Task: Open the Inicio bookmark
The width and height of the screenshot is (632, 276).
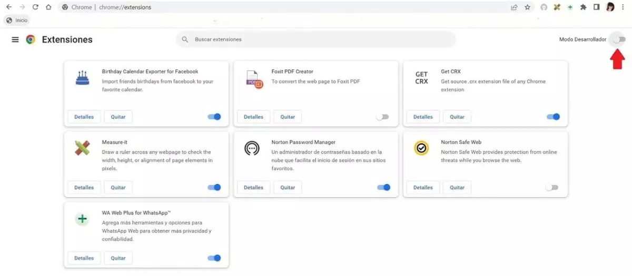Action: [x=17, y=20]
